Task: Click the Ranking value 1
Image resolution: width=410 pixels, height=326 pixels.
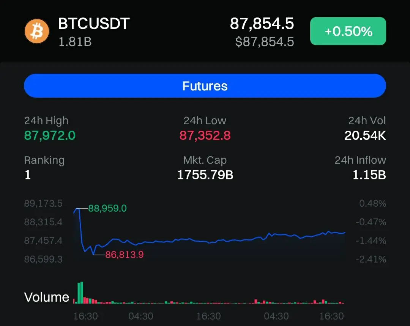Action: (x=28, y=175)
